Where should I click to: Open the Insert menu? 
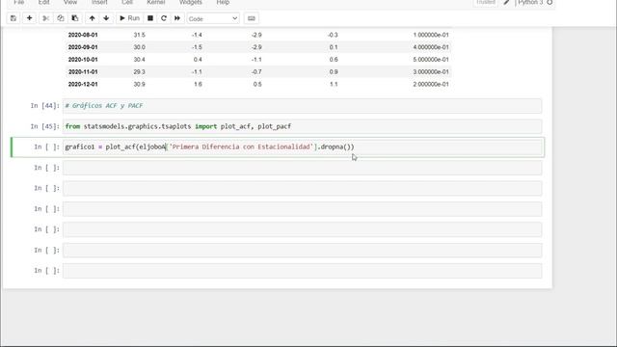99,2
